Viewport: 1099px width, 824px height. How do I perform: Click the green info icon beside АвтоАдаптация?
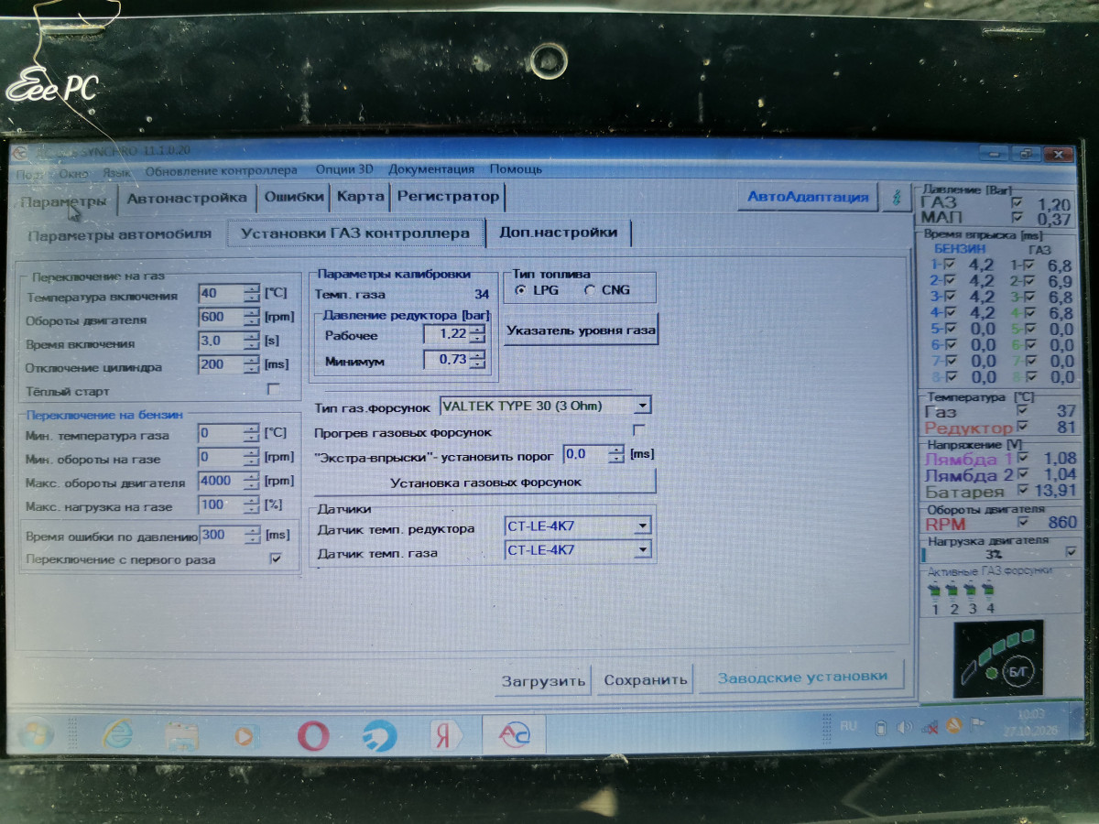896,197
